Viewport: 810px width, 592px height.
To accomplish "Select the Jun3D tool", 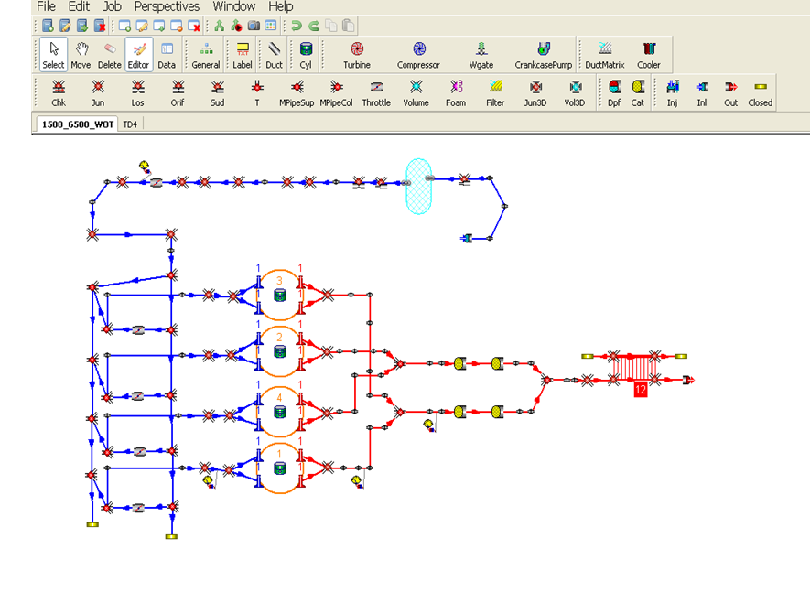I will click(x=535, y=93).
